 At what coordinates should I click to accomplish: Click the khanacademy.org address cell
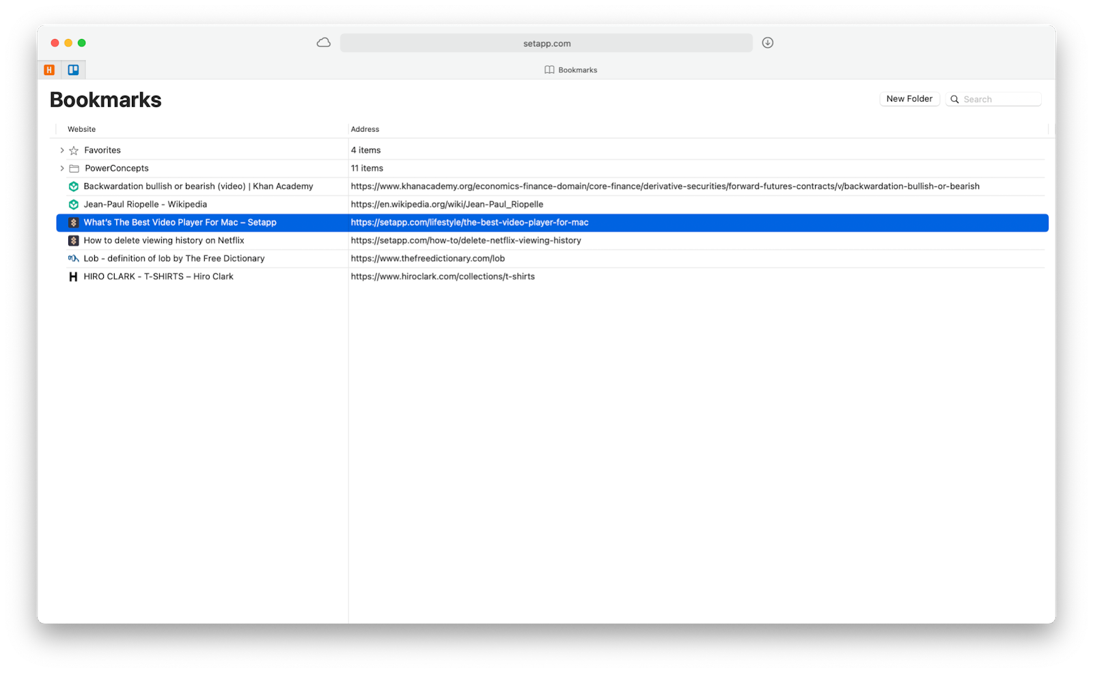[665, 186]
